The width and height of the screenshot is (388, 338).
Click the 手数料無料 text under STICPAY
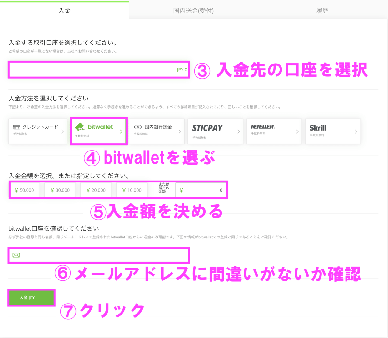pyautogui.click(x=200, y=138)
